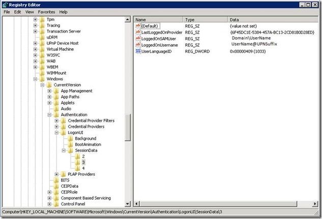Click the WAB folder icon
The height and width of the screenshot is (219, 322).
tap(42, 61)
